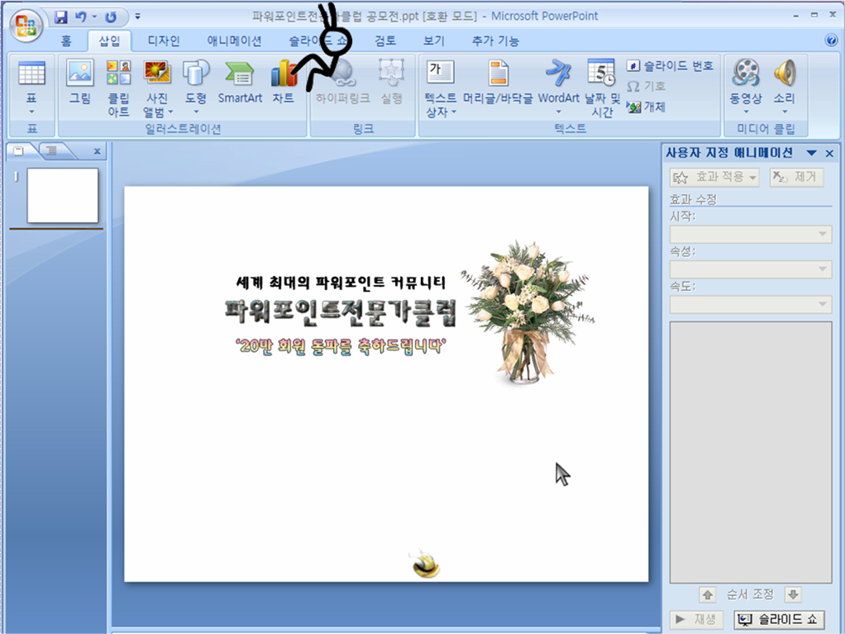Add 머리글/바닥글 header and footer

click(498, 81)
